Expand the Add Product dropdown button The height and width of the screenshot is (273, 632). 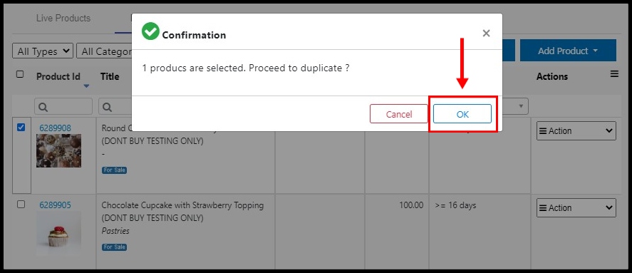coord(568,51)
